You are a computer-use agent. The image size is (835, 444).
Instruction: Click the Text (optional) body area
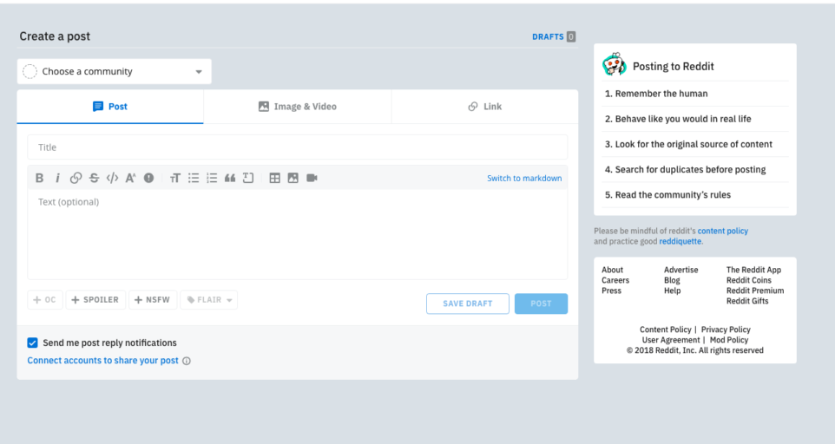coord(298,234)
